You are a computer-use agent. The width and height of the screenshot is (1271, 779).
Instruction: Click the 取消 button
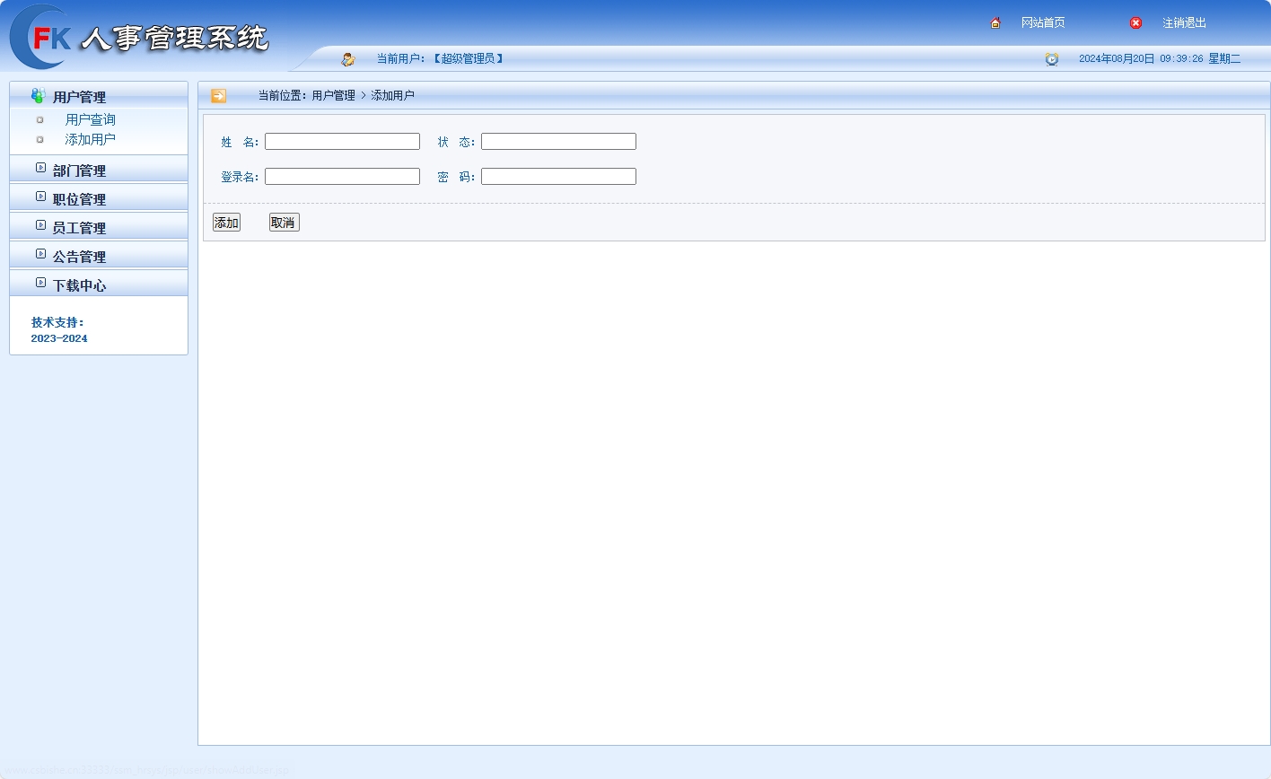pos(284,223)
